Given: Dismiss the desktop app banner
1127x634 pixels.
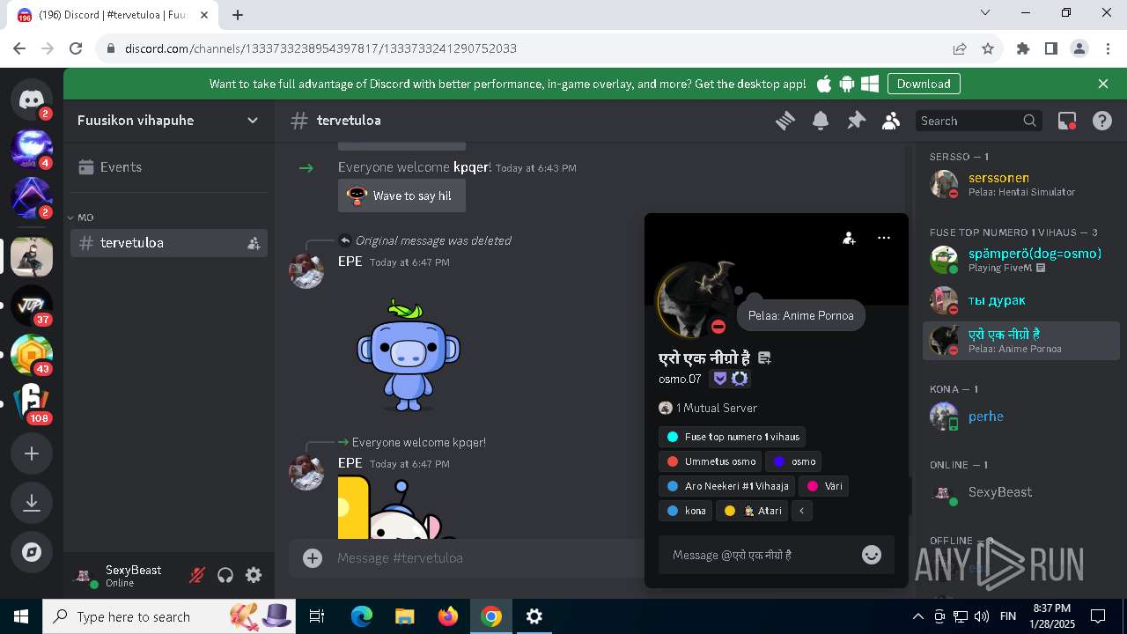Looking at the screenshot, I should [x=1103, y=84].
